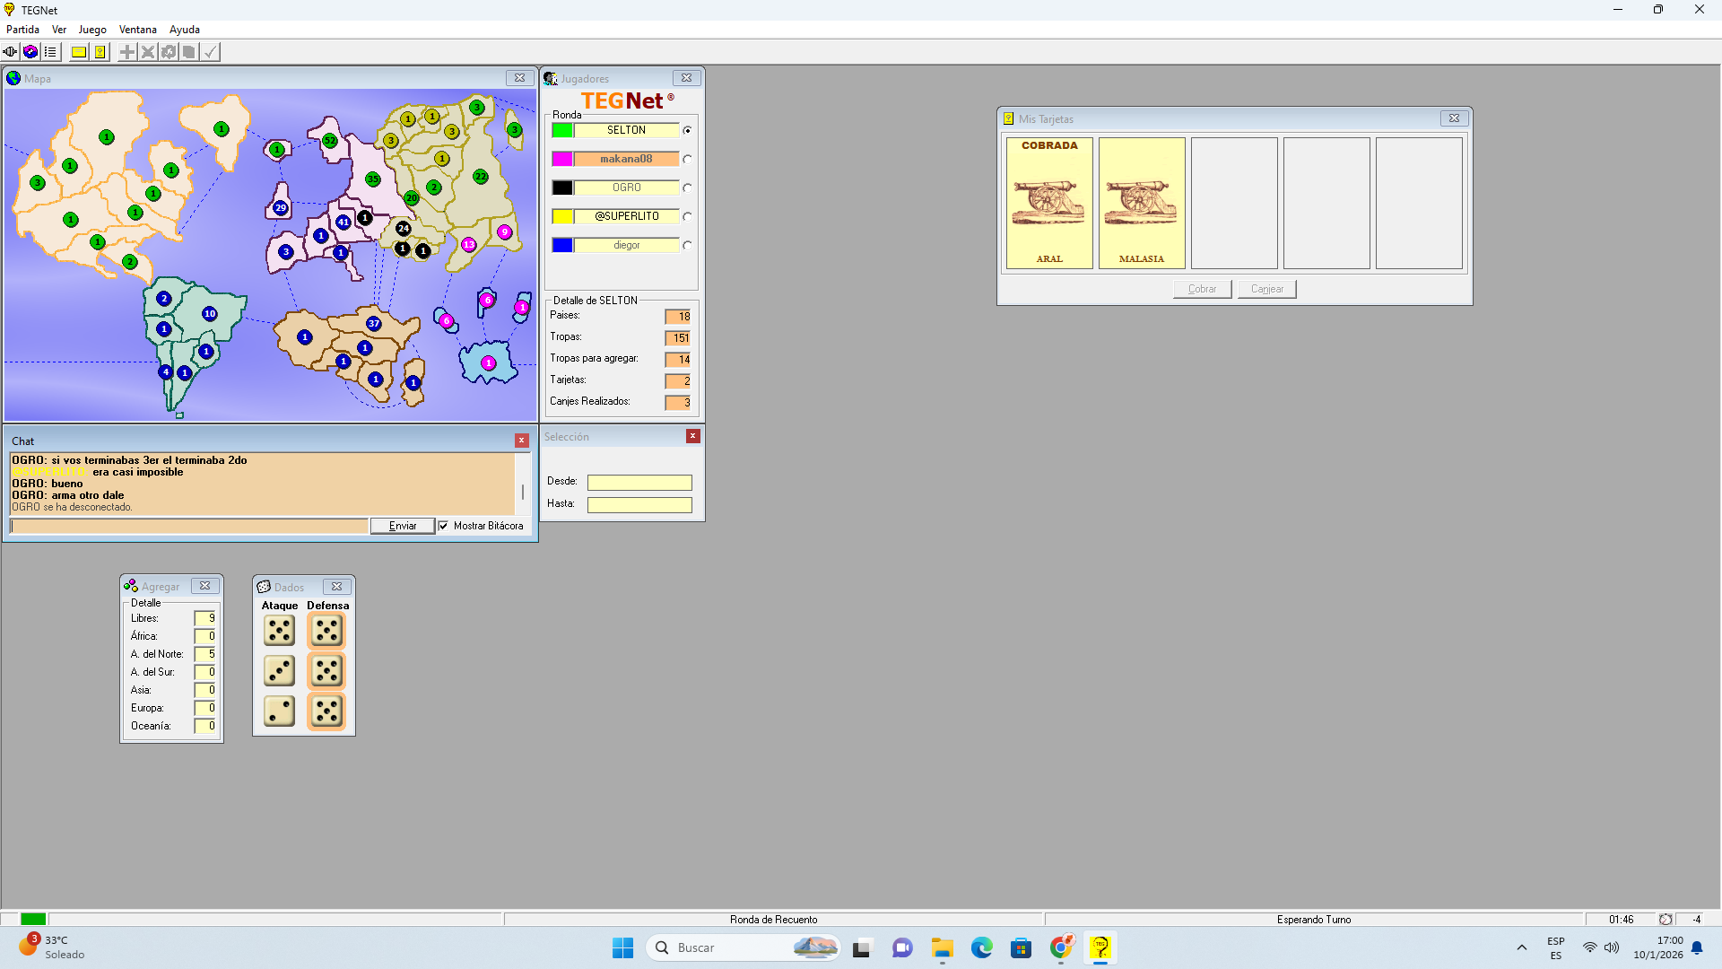Click the crossed-swords attack toolbar icon
Image resolution: width=1722 pixels, height=969 pixels.
tap(148, 52)
